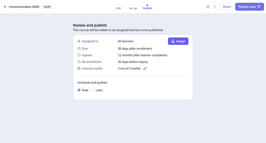Click the Assign button
Viewport: 266px width, 143px height.
coord(178,41)
